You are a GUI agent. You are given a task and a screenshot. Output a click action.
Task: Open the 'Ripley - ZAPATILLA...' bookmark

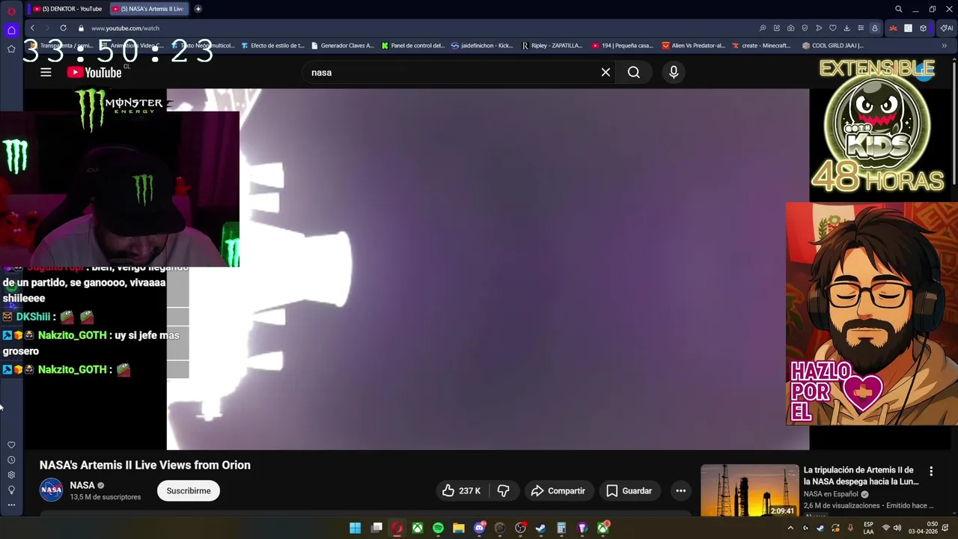click(x=552, y=46)
